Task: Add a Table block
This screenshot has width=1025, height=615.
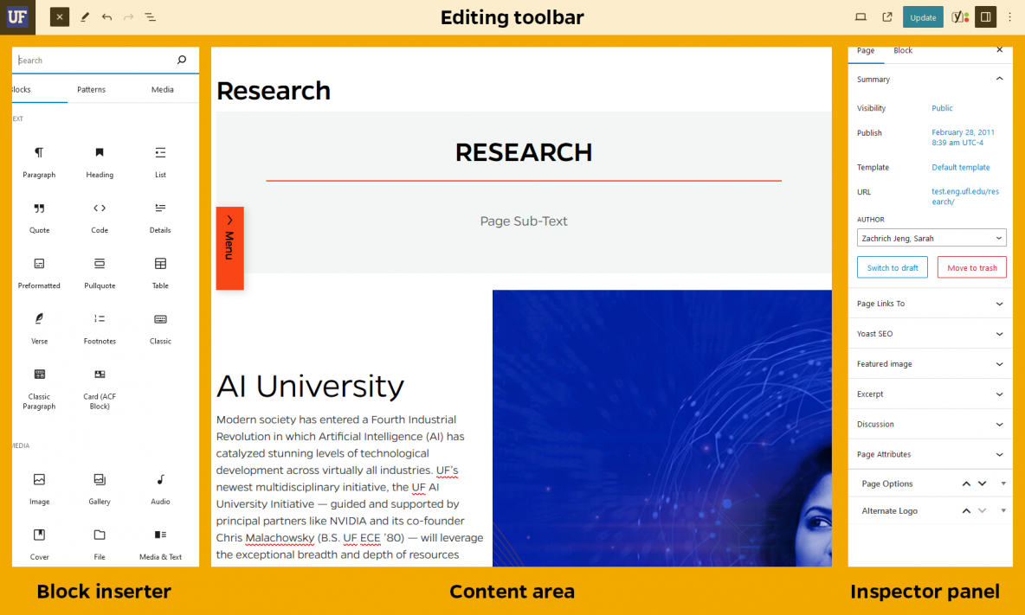Action: point(159,273)
